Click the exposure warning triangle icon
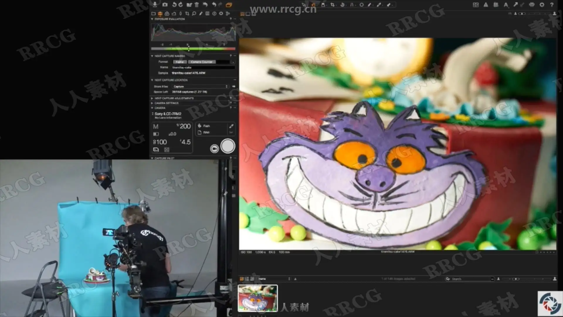 (486, 5)
